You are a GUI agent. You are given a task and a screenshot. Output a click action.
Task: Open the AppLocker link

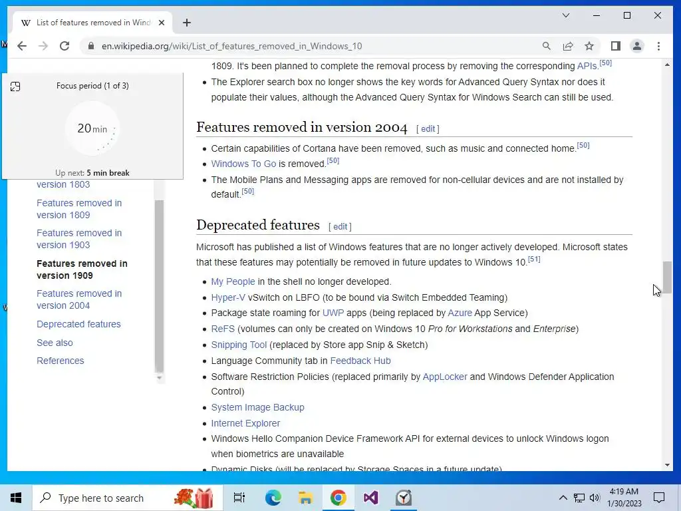pyautogui.click(x=445, y=377)
